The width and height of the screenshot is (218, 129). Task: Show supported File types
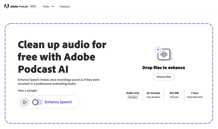tap(132, 97)
